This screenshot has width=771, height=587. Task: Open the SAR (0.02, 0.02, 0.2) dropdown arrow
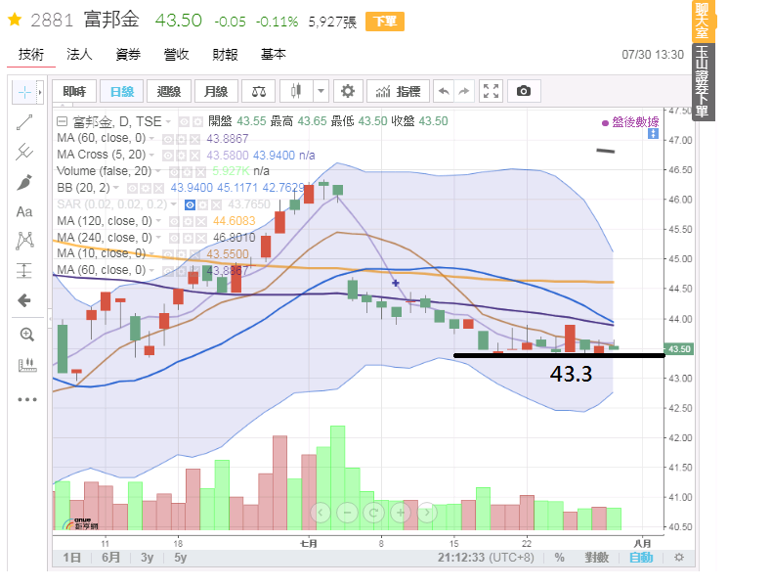[174, 204]
